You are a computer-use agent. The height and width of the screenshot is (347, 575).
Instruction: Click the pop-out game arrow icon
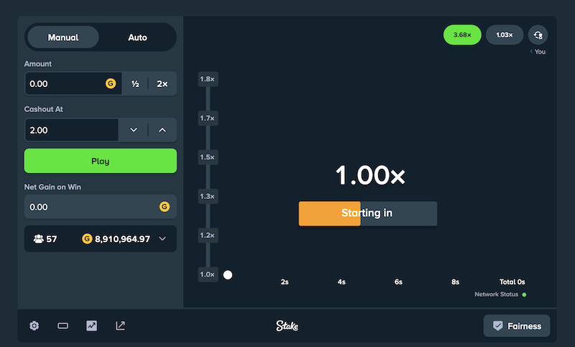[120, 325]
